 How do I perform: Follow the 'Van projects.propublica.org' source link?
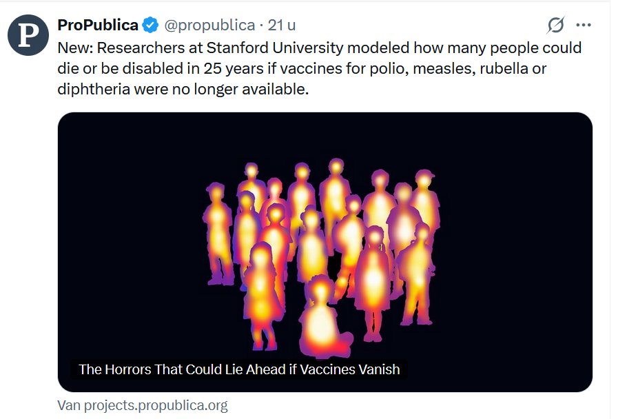click(143, 405)
